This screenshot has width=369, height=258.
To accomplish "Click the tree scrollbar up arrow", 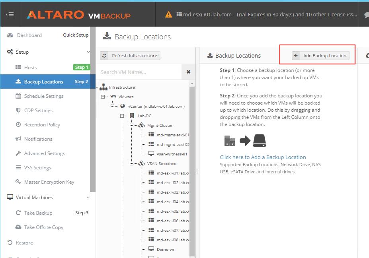I will click(x=192, y=83).
